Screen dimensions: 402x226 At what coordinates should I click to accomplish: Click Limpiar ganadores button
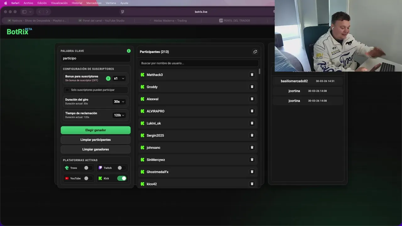pos(95,149)
